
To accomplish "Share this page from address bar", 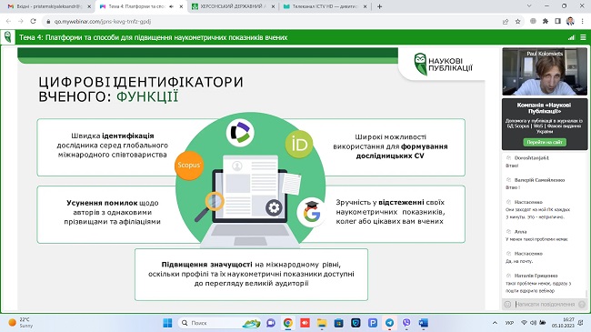I will coord(506,22).
